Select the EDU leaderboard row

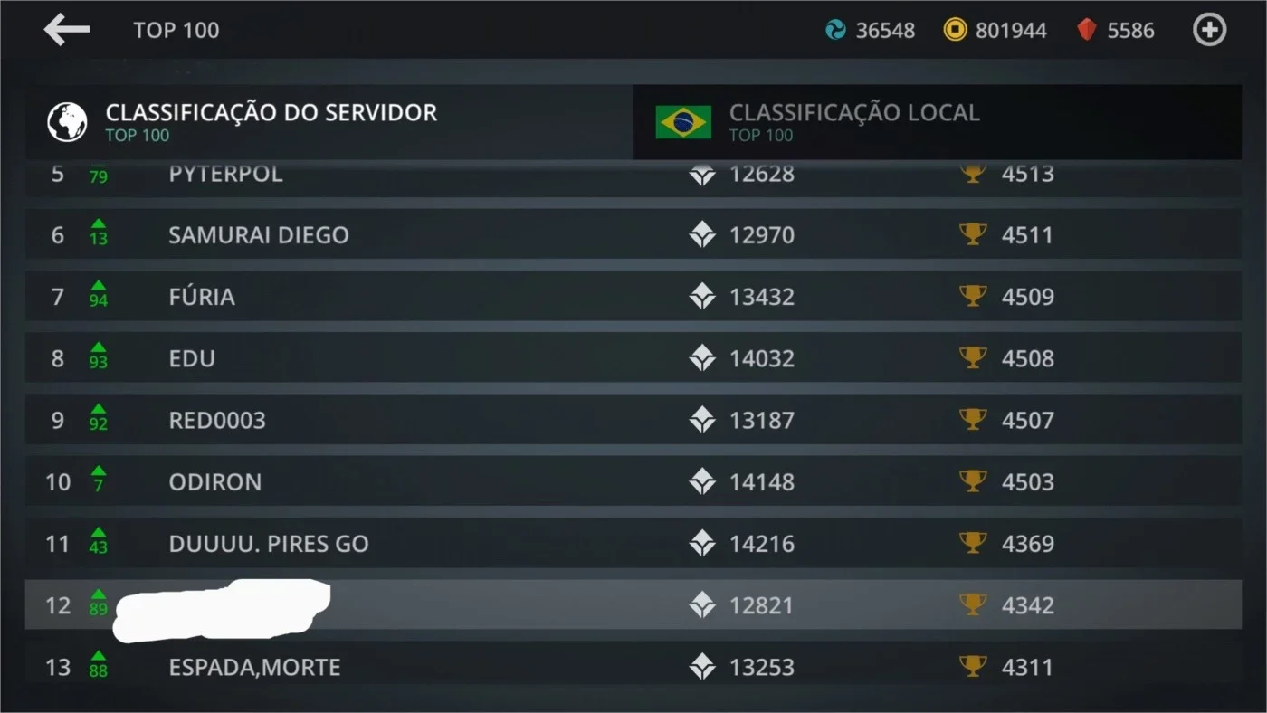pyautogui.click(x=633, y=358)
